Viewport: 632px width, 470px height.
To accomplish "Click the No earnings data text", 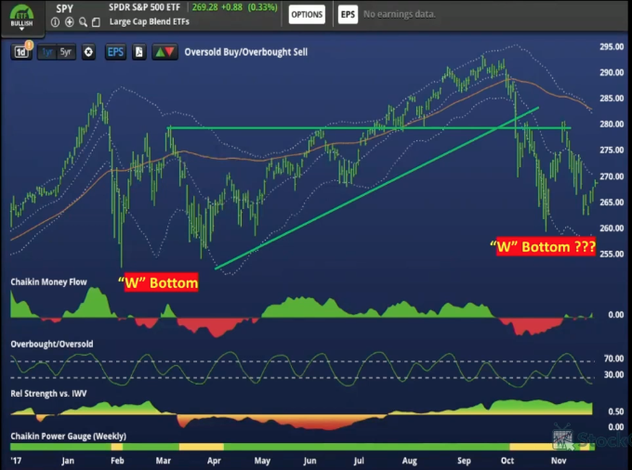I will pos(400,14).
